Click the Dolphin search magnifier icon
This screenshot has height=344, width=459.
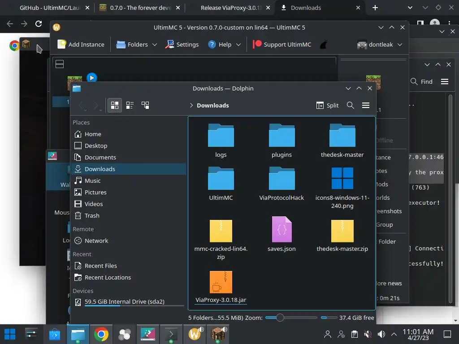[351, 105]
